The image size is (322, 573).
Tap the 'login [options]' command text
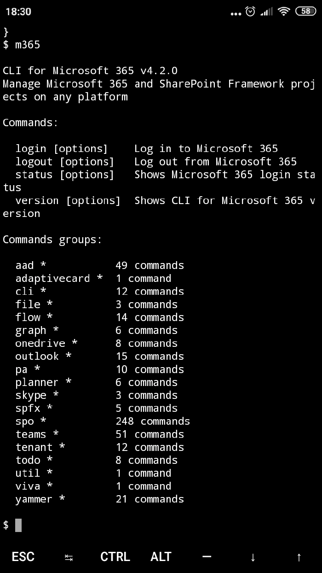[61, 148]
